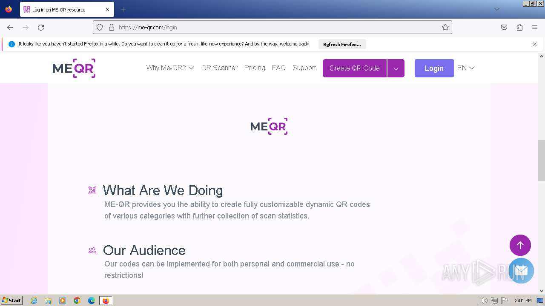Reload the page with the refresh icon
This screenshot has height=306, width=545.
click(x=41, y=27)
